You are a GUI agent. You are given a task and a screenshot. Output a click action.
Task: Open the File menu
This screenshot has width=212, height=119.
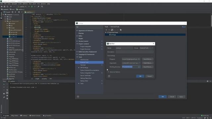(2, 4)
